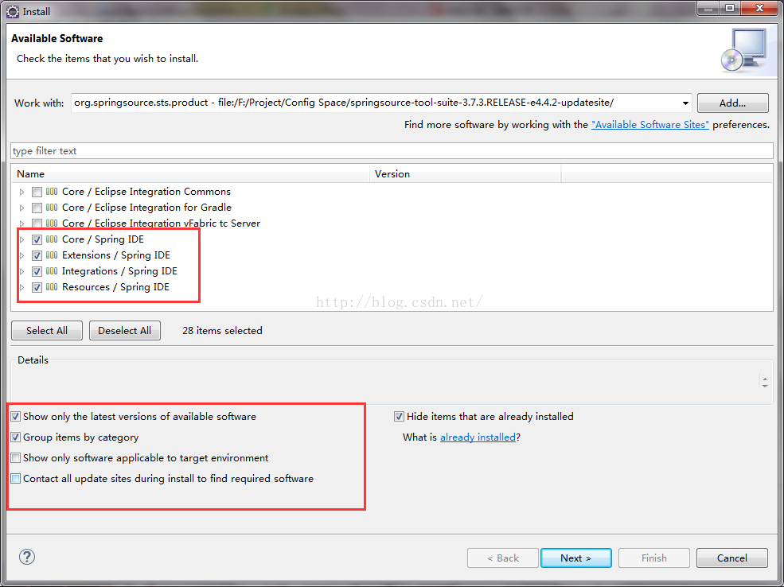784x587 pixels.
Task: Toggle Show only the latest versions checkbox
Action: pyautogui.click(x=16, y=417)
